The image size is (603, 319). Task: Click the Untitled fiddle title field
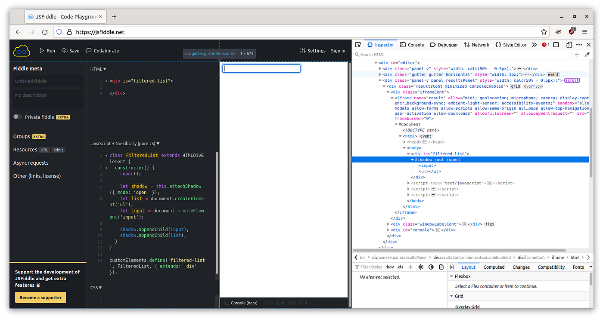pos(48,81)
